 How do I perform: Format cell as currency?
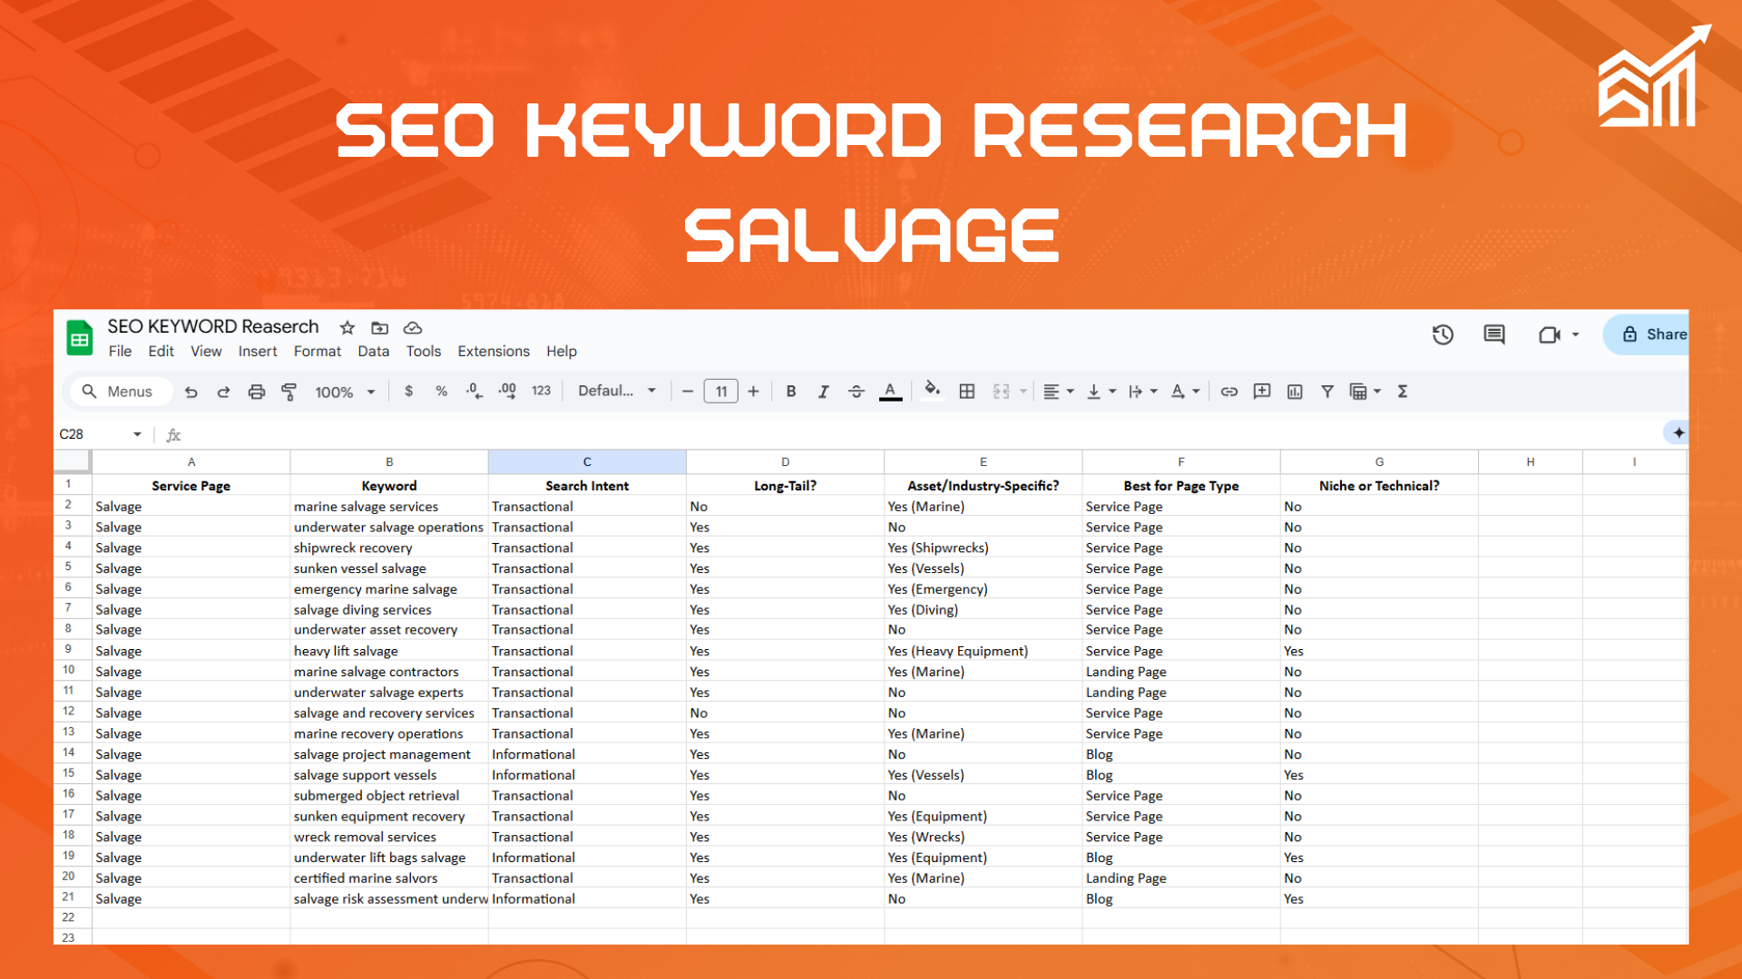[409, 391]
